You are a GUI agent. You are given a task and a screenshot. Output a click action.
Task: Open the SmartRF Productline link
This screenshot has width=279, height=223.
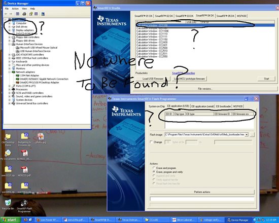coord(183,73)
